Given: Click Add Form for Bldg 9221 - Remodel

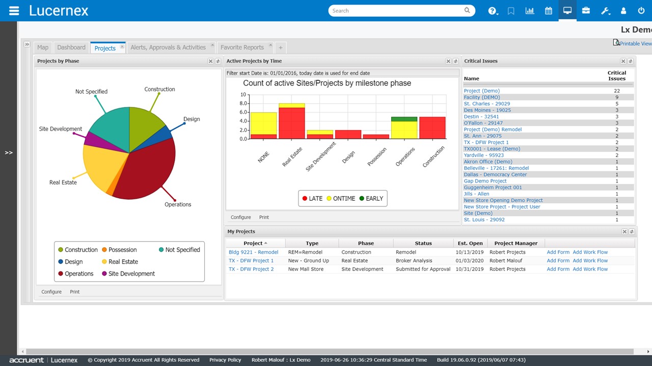Looking at the screenshot, I should (558, 252).
